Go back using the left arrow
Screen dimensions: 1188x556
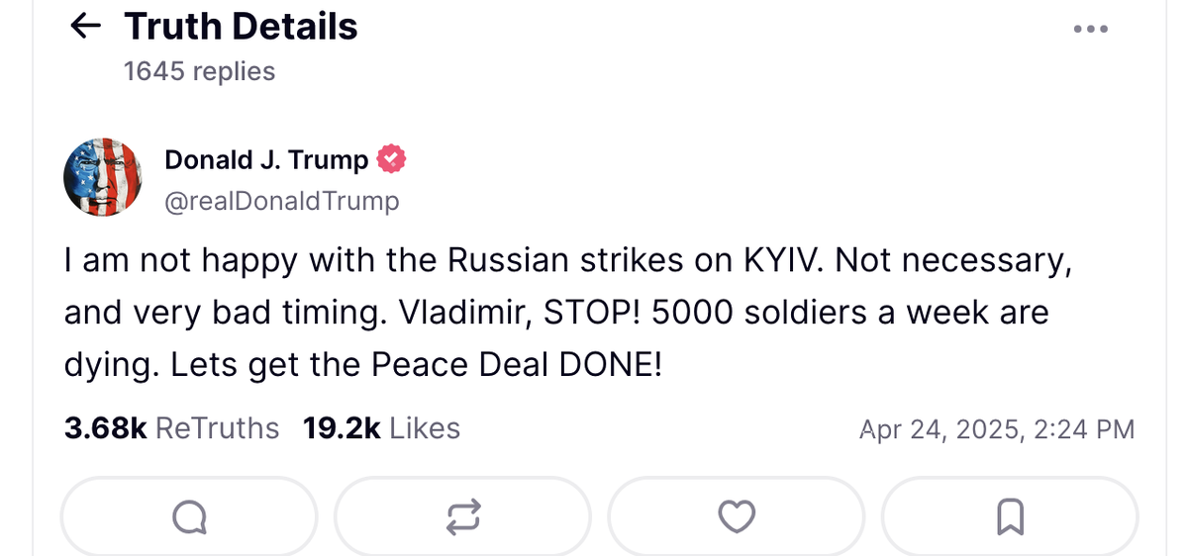click(87, 27)
